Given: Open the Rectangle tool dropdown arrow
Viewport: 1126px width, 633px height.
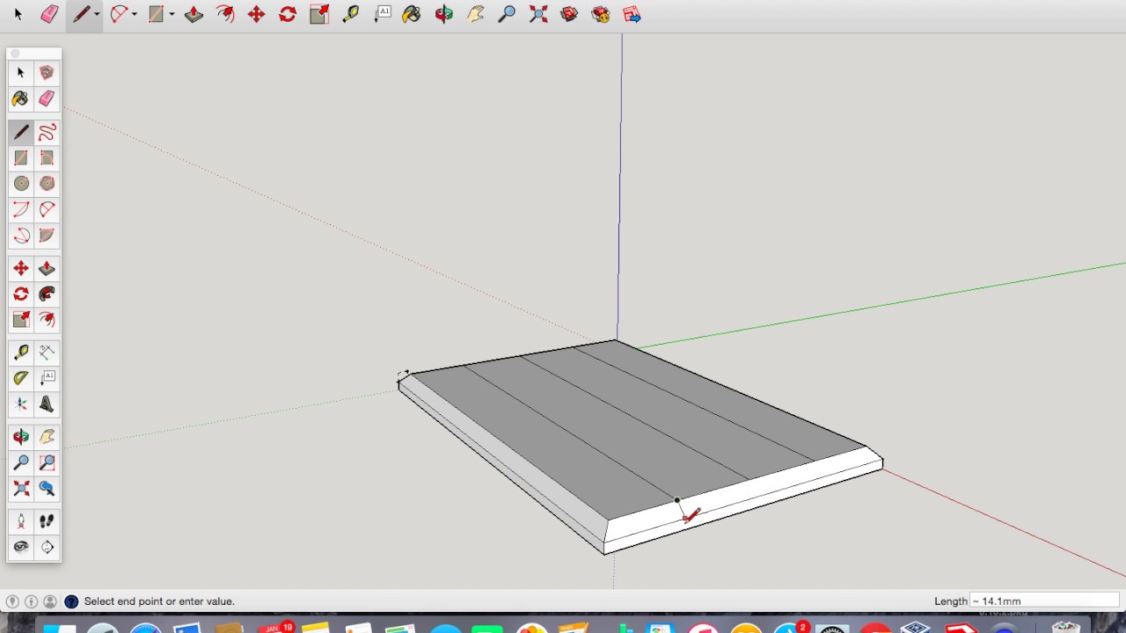Looking at the screenshot, I should tap(172, 14).
